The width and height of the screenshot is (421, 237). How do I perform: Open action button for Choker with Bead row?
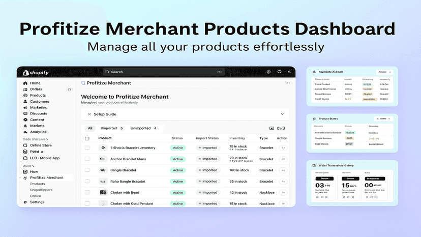(283, 192)
